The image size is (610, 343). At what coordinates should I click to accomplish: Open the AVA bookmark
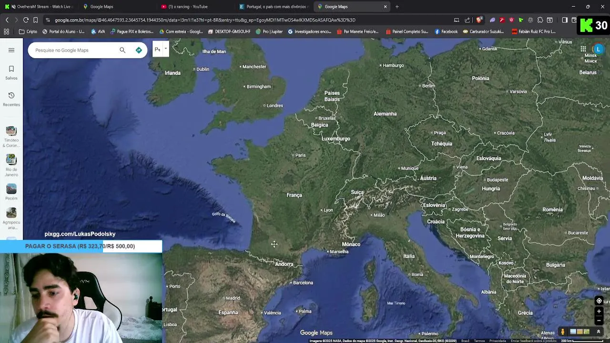click(98, 31)
